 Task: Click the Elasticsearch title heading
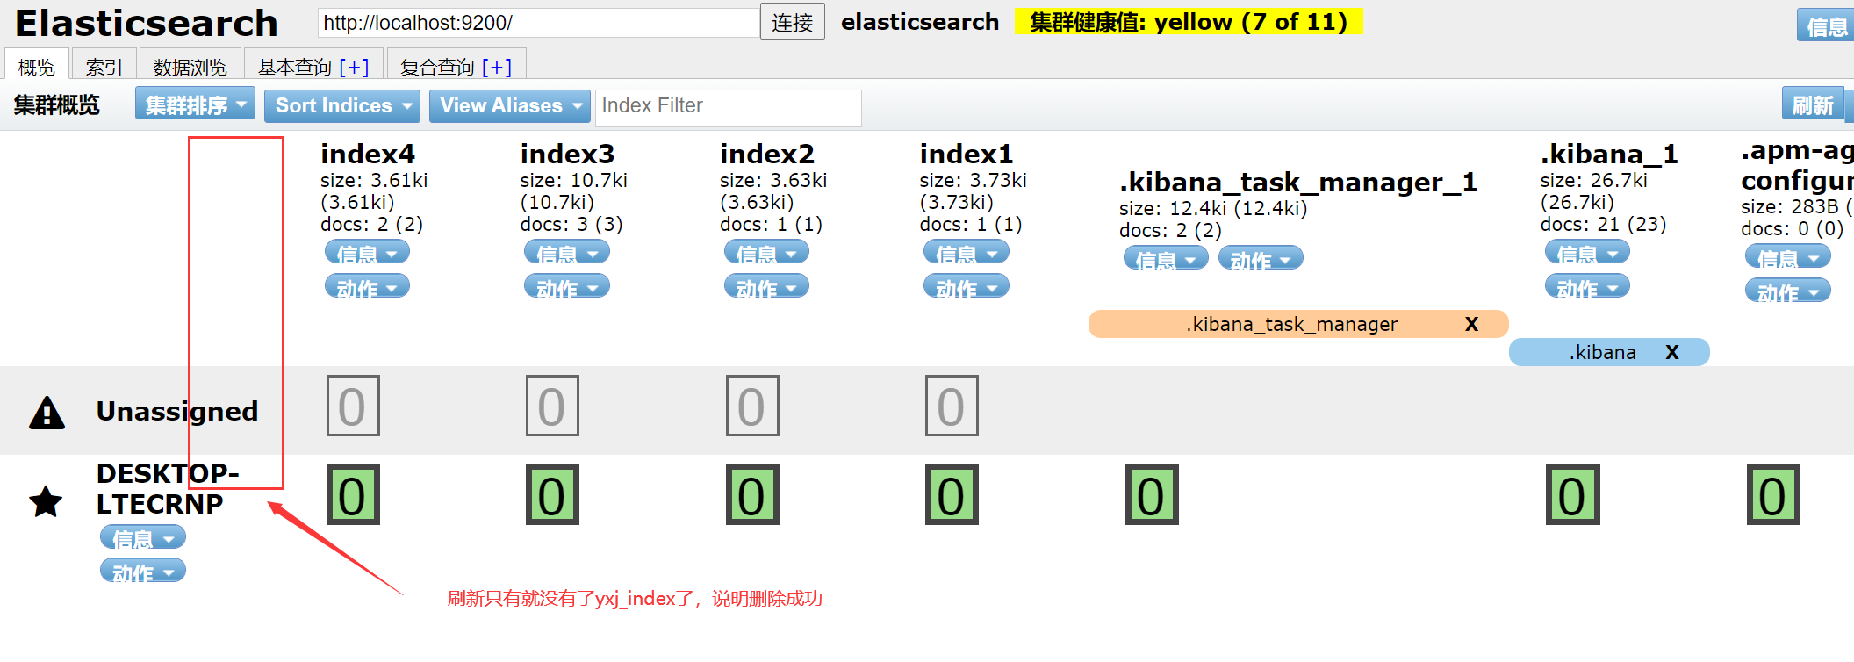click(x=147, y=23)
